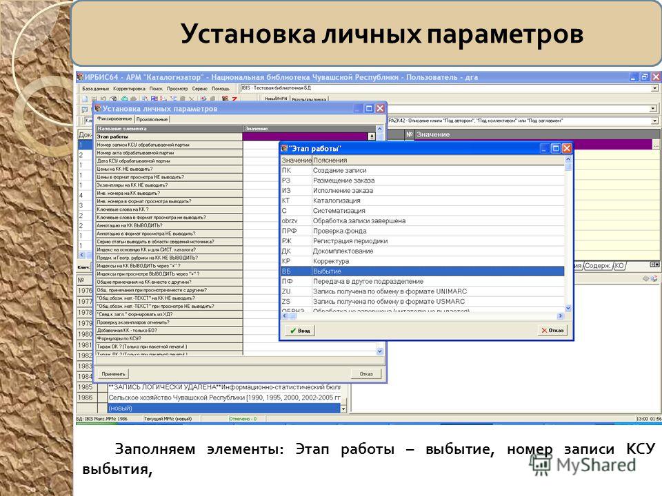Switch to the Фиксированные tab
The width and height of the screenshot is (662, 496).
114,119
